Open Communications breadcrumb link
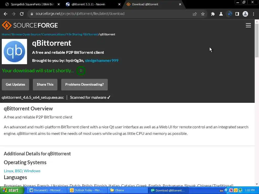 (x=53, y=34)
